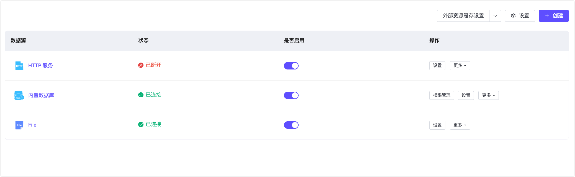Click 设置 in the File row
575x177 pixels.
tap(437, 125)
